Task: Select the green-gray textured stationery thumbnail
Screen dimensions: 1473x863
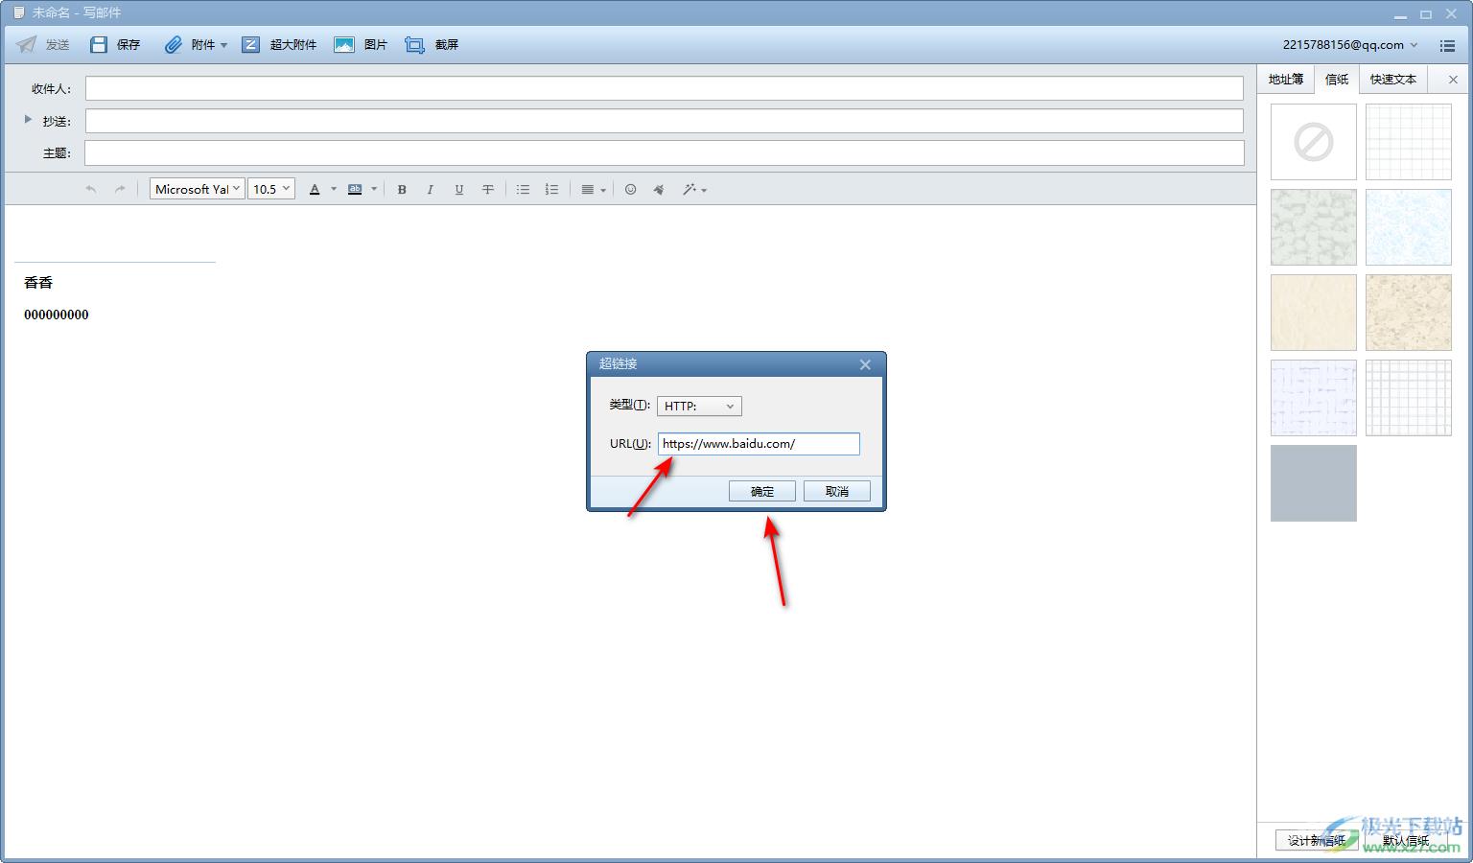Action: click(x=1314, y=227)
